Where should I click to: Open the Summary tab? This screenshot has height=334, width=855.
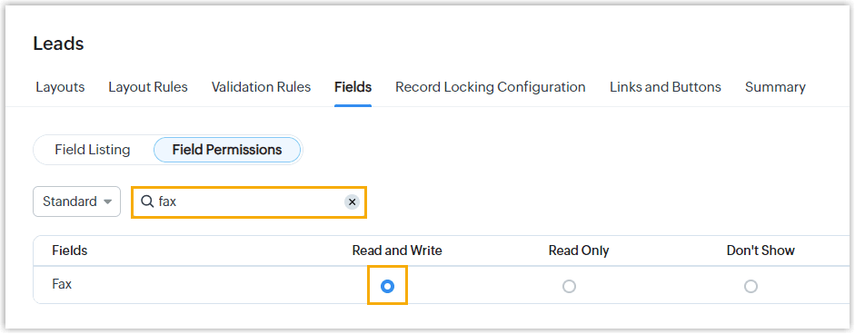point(775,87)
